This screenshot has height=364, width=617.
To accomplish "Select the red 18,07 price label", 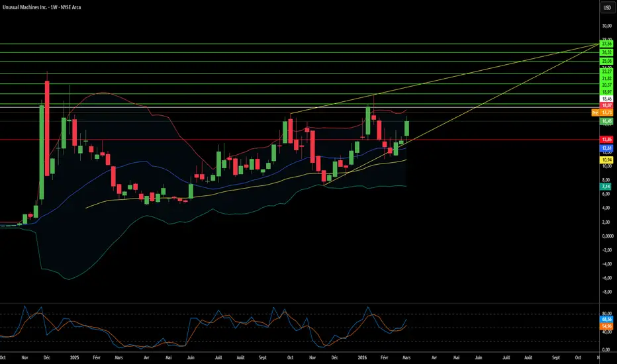I will pyautogui.click(x=606, y=105).
